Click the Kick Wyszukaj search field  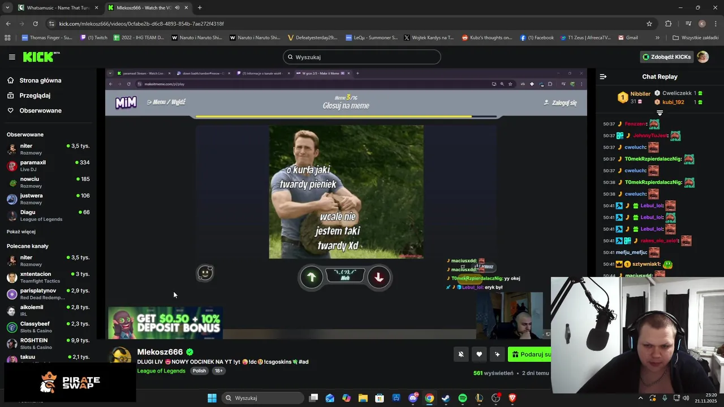pos(362,57)
